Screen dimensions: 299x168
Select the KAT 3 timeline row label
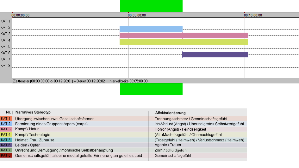[x=5, y=34]
